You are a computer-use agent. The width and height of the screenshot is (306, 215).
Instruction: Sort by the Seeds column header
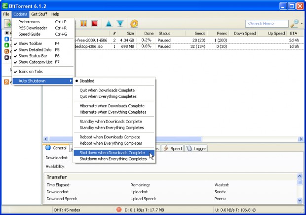tap(196, 34)
